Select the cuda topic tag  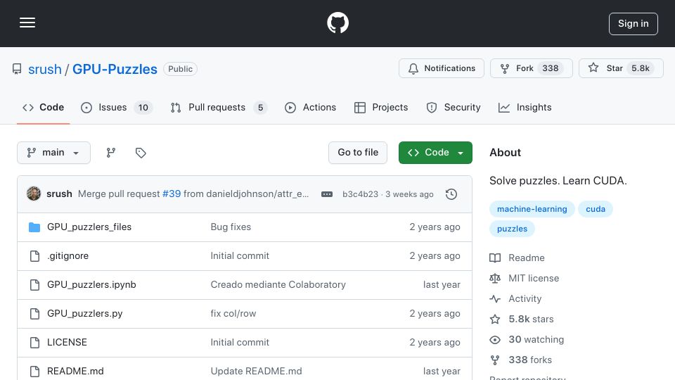coord(596,209)
